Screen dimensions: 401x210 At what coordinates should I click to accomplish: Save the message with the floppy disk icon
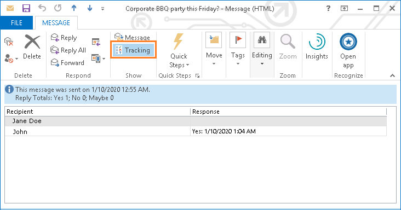[26, 8]
